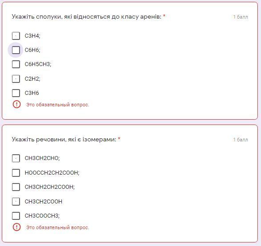The width and height of the screenshot is (261, 246).
Task: Click the arenes question title text
Action: (87, 17)
